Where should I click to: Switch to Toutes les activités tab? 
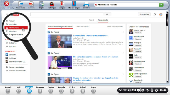click(x=82, y=27)
